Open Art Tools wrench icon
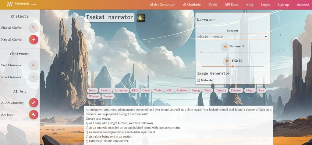 click(x=34, y=115)
